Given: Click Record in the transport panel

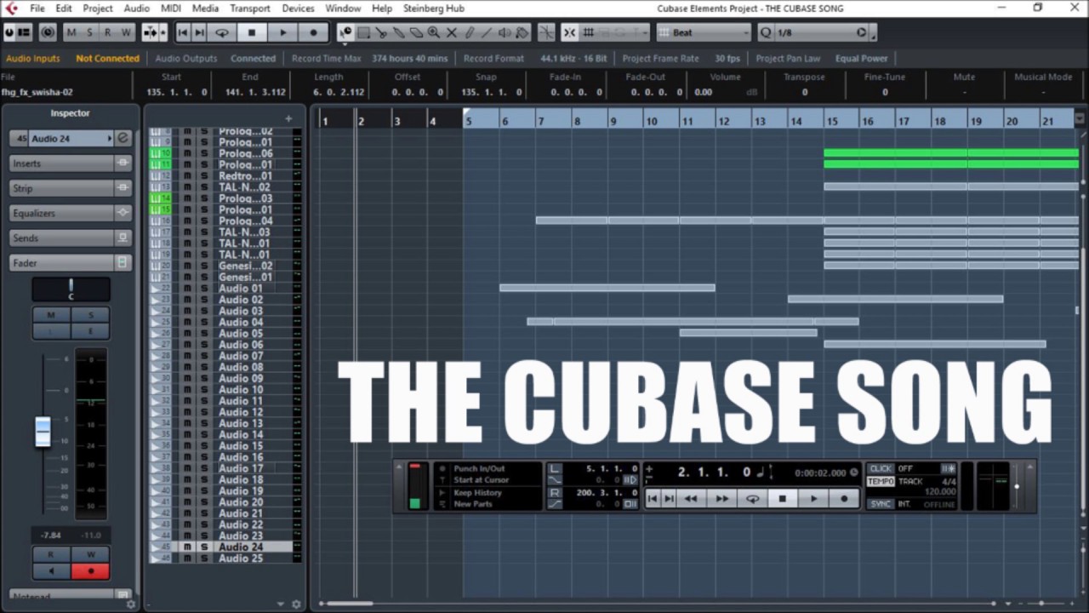Looking at the screenshot, I should click(x=844, y=499).
